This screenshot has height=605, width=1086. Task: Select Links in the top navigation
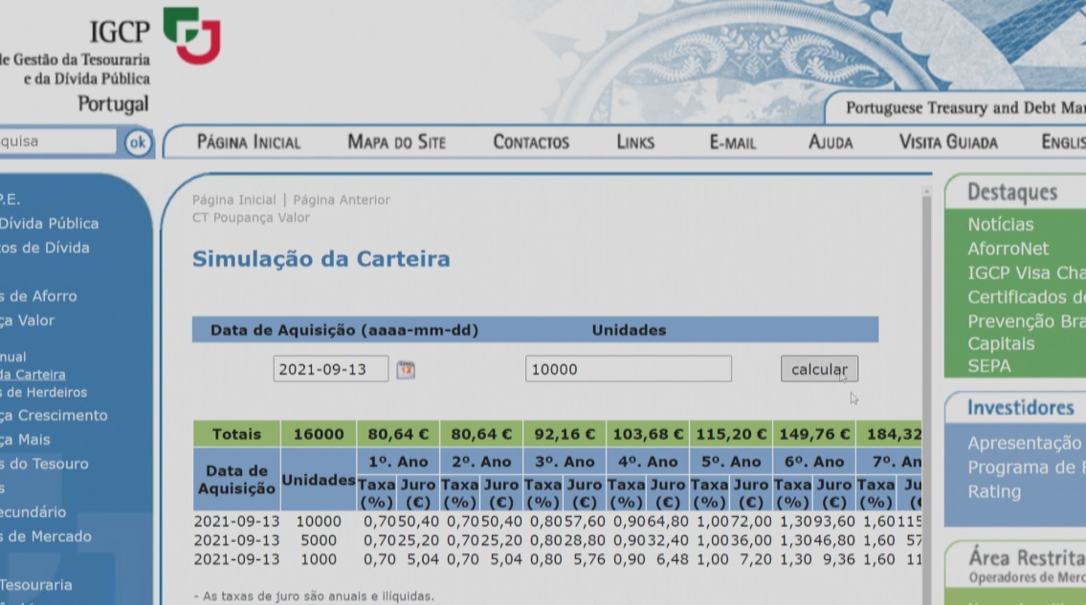coord(635,142)
